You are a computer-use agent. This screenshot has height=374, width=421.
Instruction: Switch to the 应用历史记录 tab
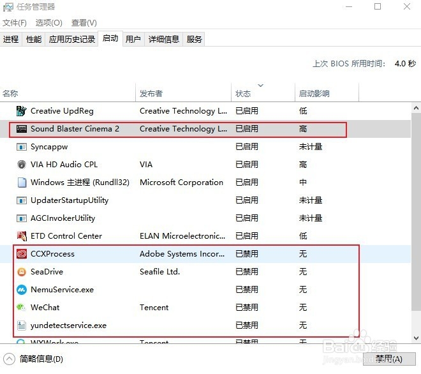coord(72,39)
